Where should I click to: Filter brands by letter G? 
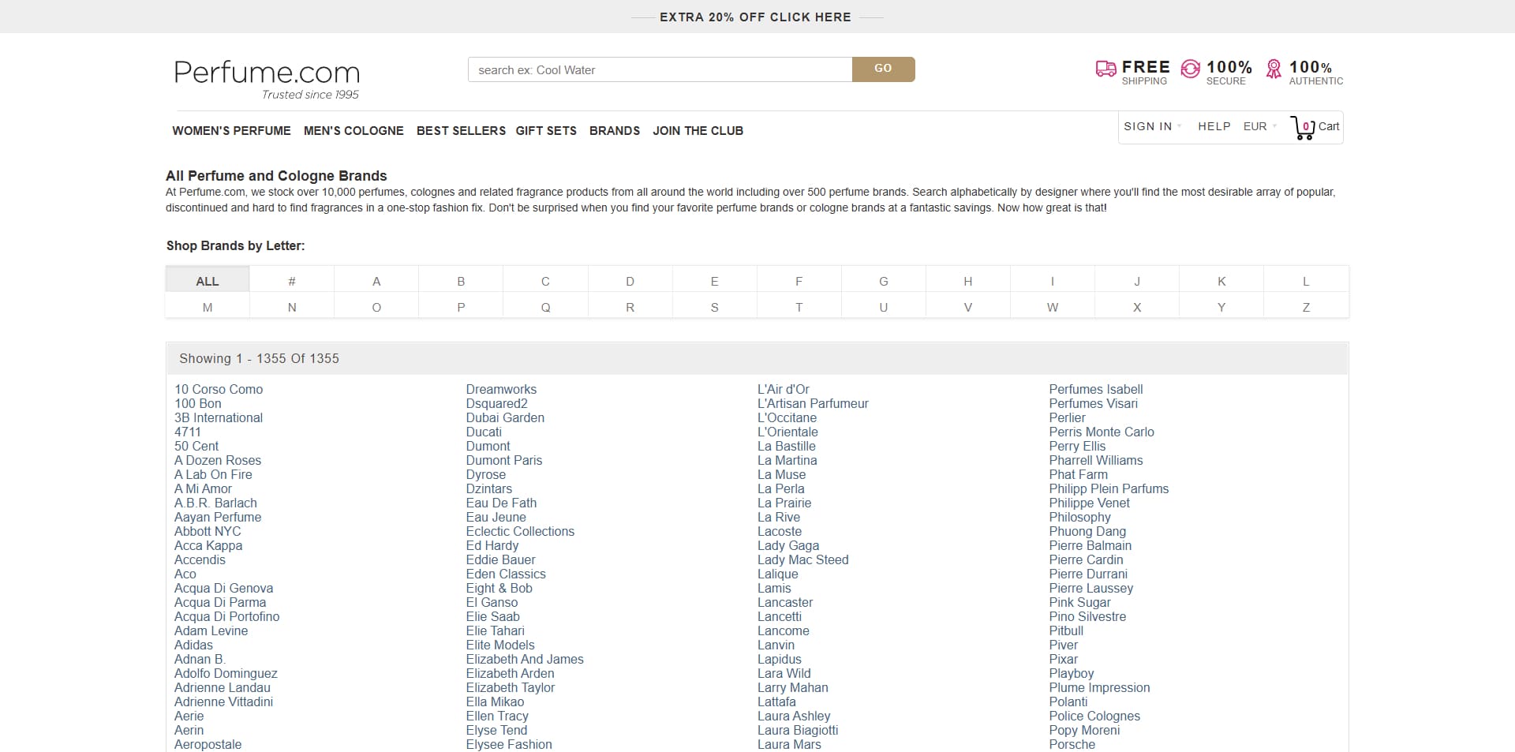tap(884, 281)
